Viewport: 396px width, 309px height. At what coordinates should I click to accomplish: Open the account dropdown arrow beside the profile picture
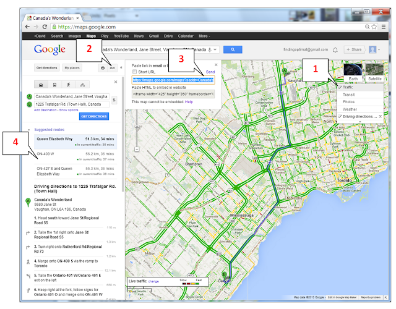379,49
